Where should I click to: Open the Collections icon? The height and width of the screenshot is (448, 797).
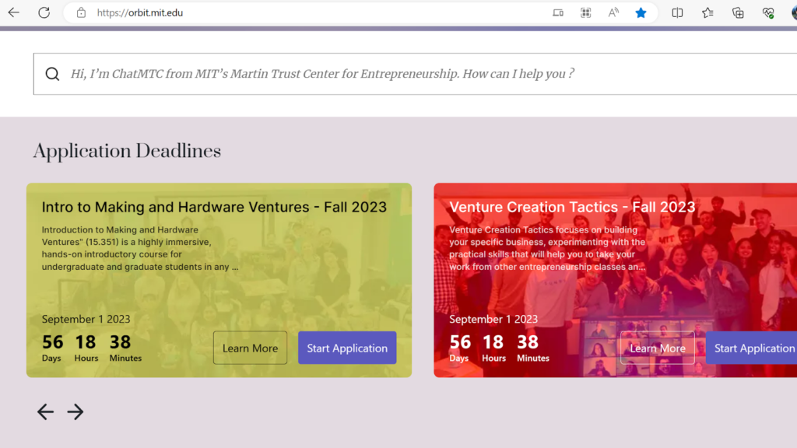pos(738,12)
